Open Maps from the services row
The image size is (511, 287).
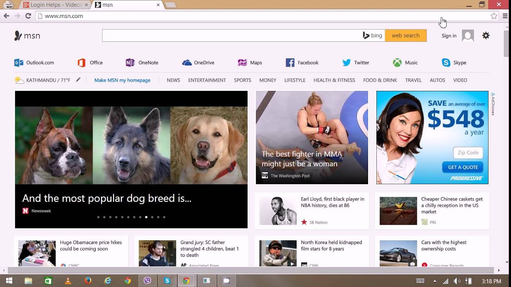[x=242, y=63]
